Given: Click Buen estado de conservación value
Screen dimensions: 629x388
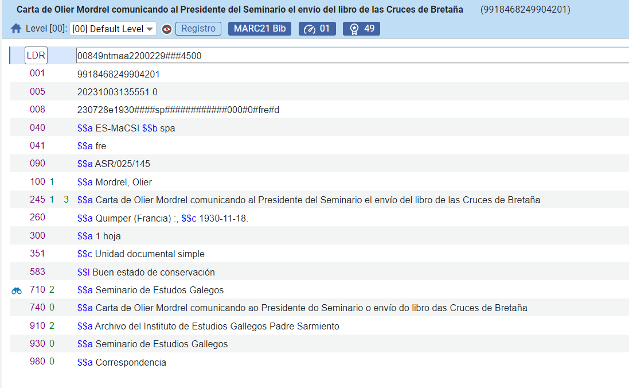Looking at the screenshot, I should click(154, 272).
